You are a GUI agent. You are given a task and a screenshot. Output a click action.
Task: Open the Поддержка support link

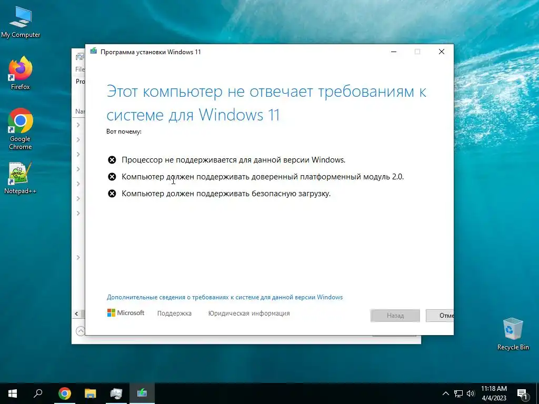coord(174,314)
